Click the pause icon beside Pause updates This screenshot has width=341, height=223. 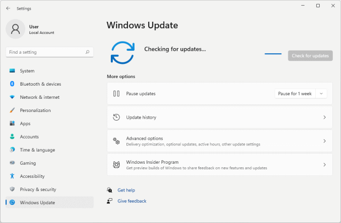[116, 94]
